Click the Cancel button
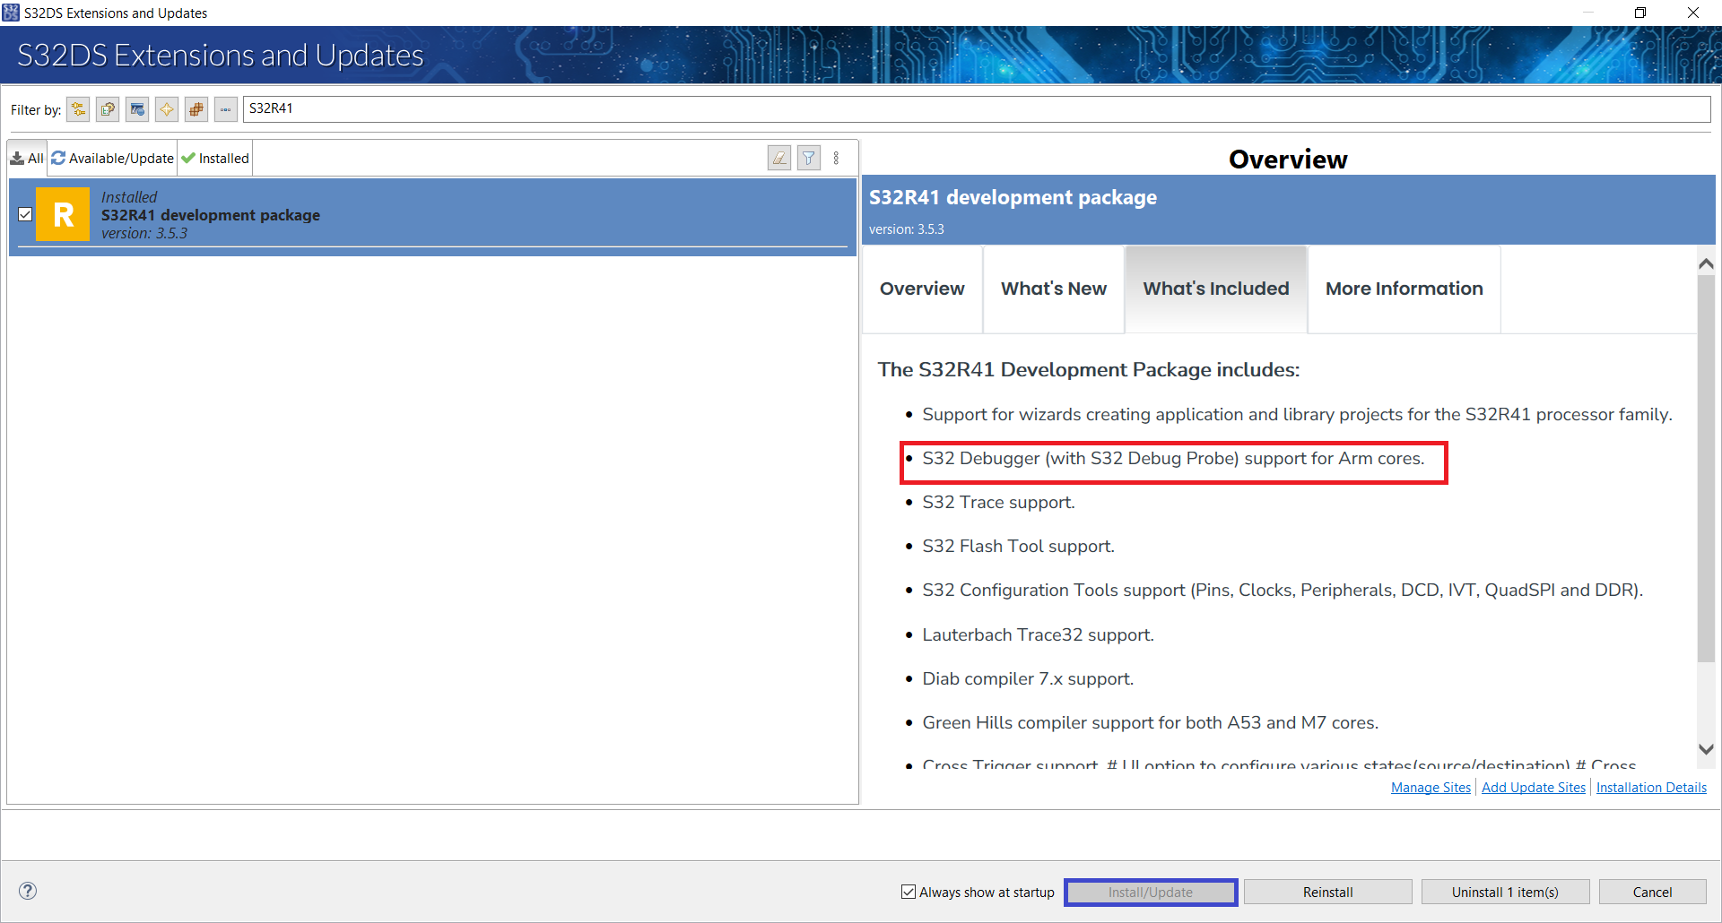Viewport: 1722px width, 923px height. 1653,892
